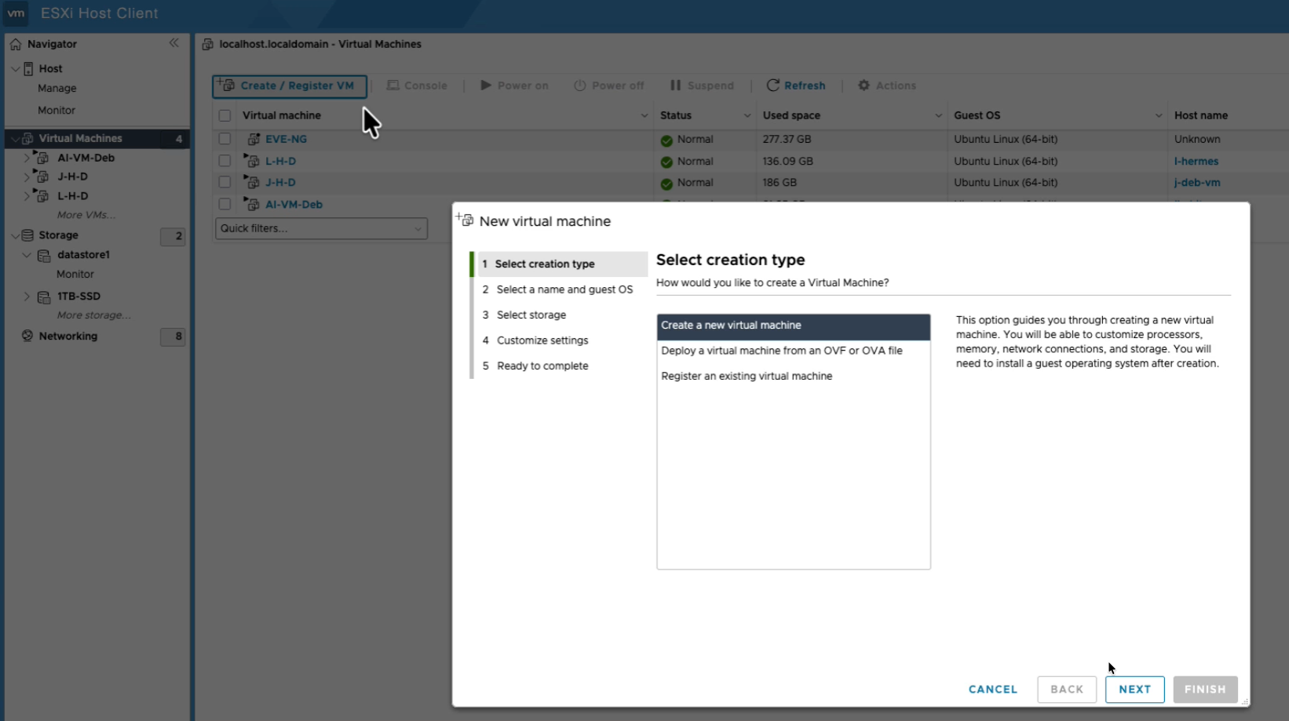Click More storage... in Navigator
Viewport: 1289px width, 721px height.
94,315
